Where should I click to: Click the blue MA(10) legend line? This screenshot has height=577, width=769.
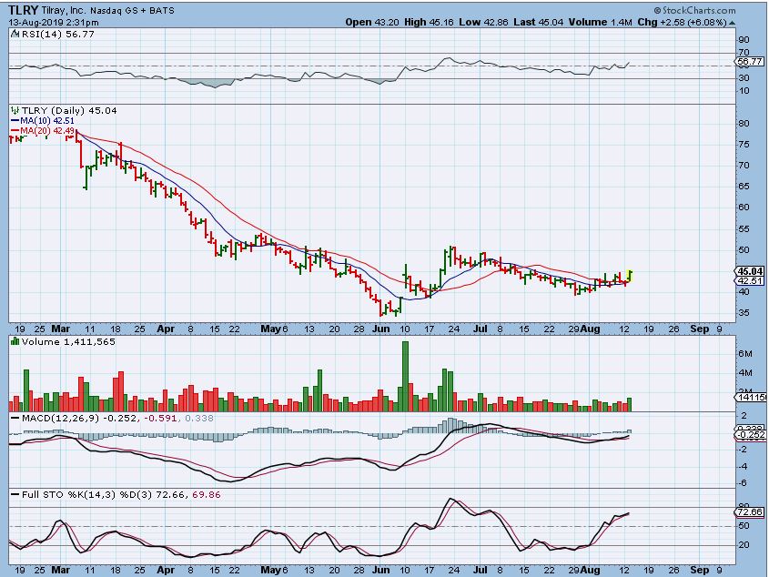(13, 121)
